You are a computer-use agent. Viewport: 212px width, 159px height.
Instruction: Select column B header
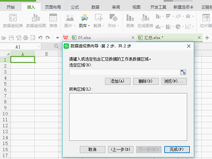click(46, 54)
